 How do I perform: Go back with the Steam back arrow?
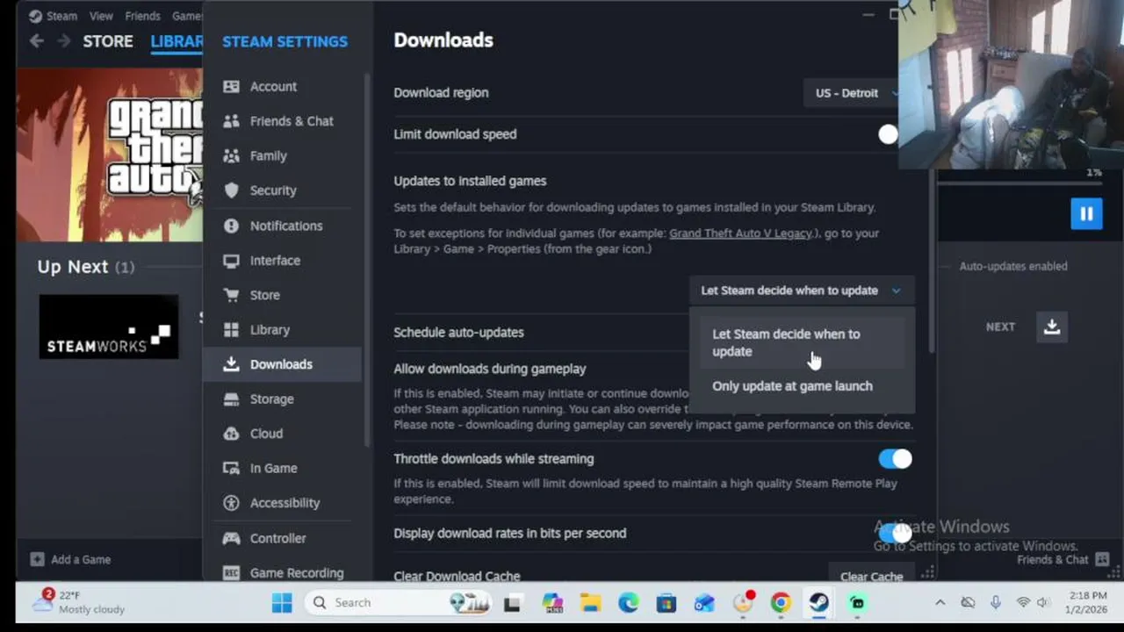36,41
